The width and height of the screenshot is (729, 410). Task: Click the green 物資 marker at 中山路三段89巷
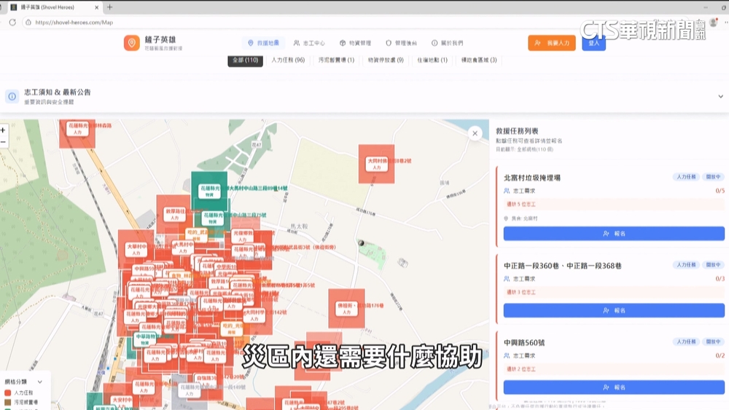(209, 192)
